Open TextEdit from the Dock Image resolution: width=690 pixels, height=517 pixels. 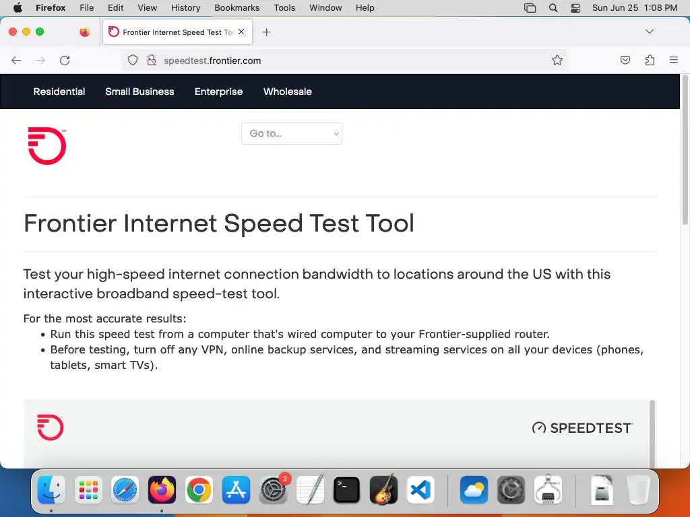[x=310, y=490]
